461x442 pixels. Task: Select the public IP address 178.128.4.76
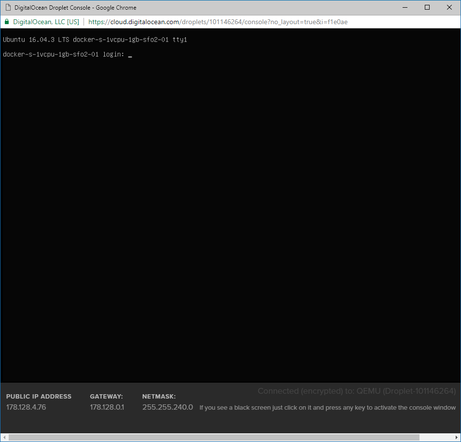tap(26, 407)
